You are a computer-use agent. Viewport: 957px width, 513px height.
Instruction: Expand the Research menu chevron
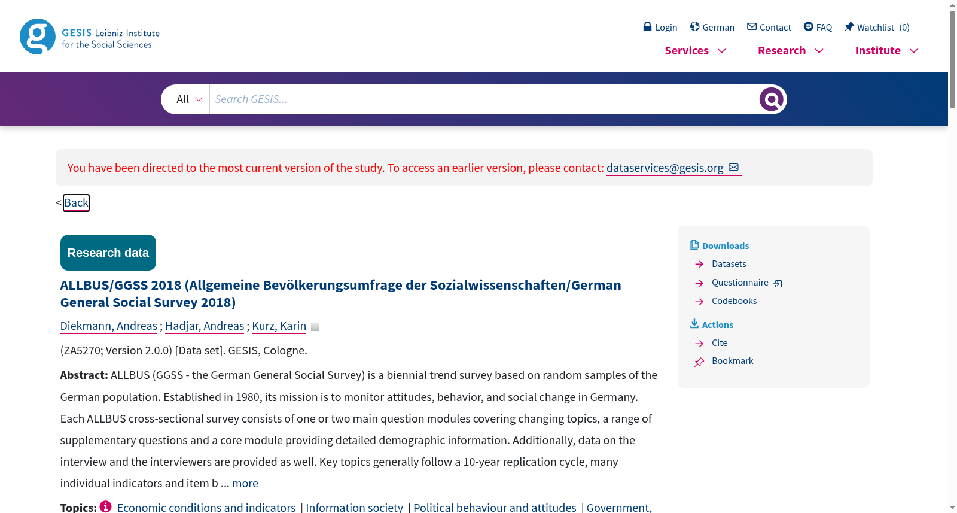819,51
